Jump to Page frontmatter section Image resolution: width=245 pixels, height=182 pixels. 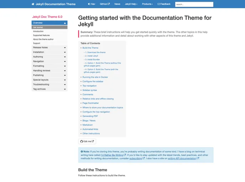[90, 103]
